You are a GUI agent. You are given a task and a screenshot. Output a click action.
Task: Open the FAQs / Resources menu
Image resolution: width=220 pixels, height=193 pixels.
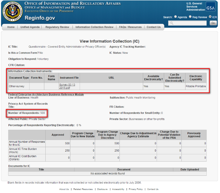coord(130,27)
